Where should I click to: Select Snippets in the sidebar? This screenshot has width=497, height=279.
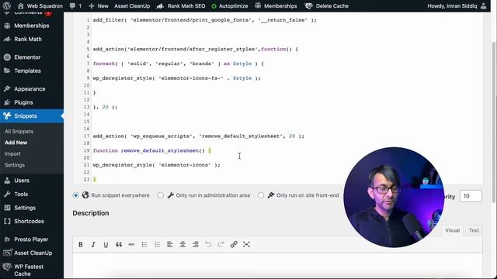pos(32,115)
